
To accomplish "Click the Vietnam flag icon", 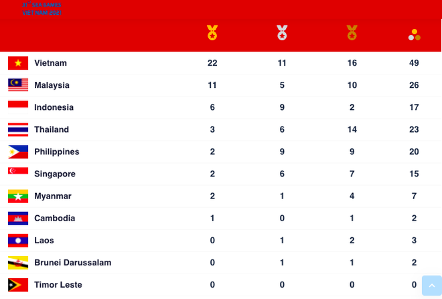I will [18, 63].
